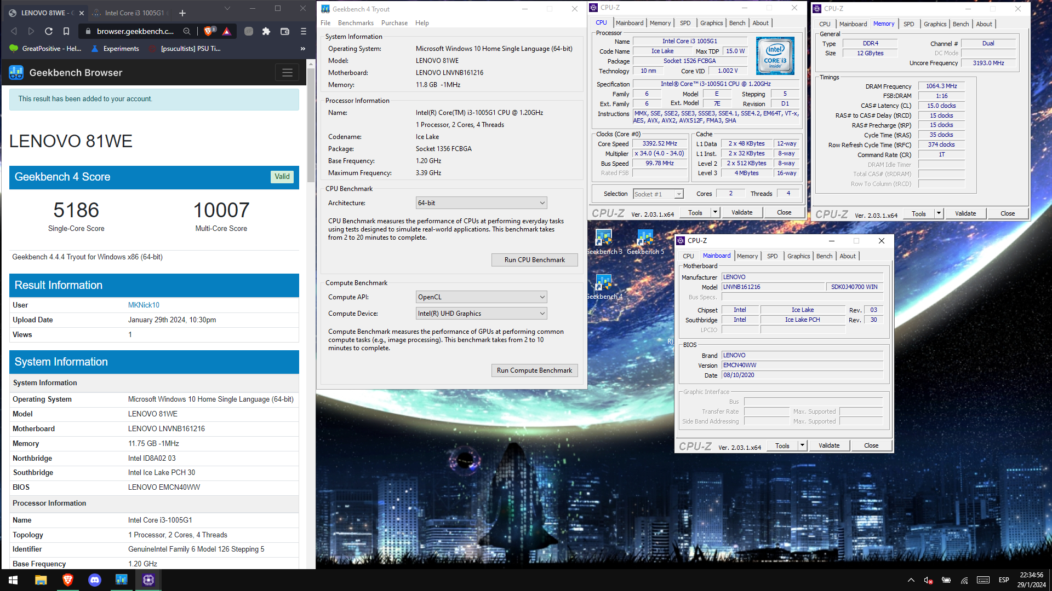Open the touch keyboard tray icon

tap(983, 580)
